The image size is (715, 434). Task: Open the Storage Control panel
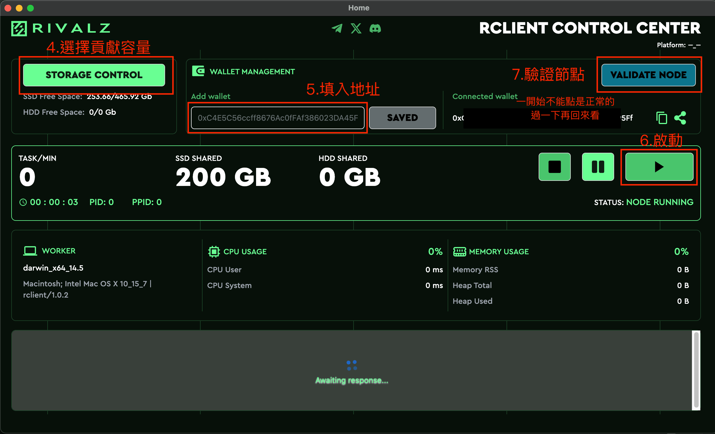coord(94,75)
